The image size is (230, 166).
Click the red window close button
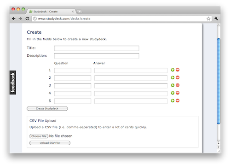(x=13, y=9)
